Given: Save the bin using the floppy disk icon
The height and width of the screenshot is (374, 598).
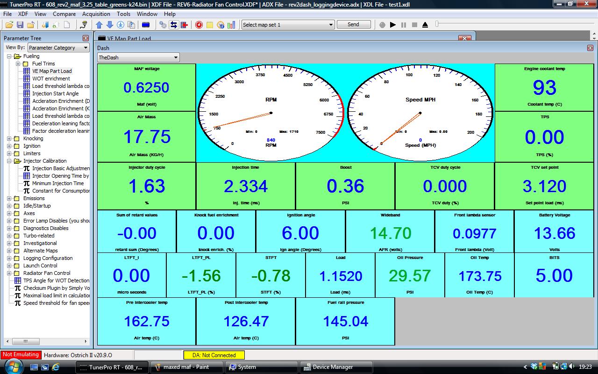Looking at the screenshot, I should point(21,25).
